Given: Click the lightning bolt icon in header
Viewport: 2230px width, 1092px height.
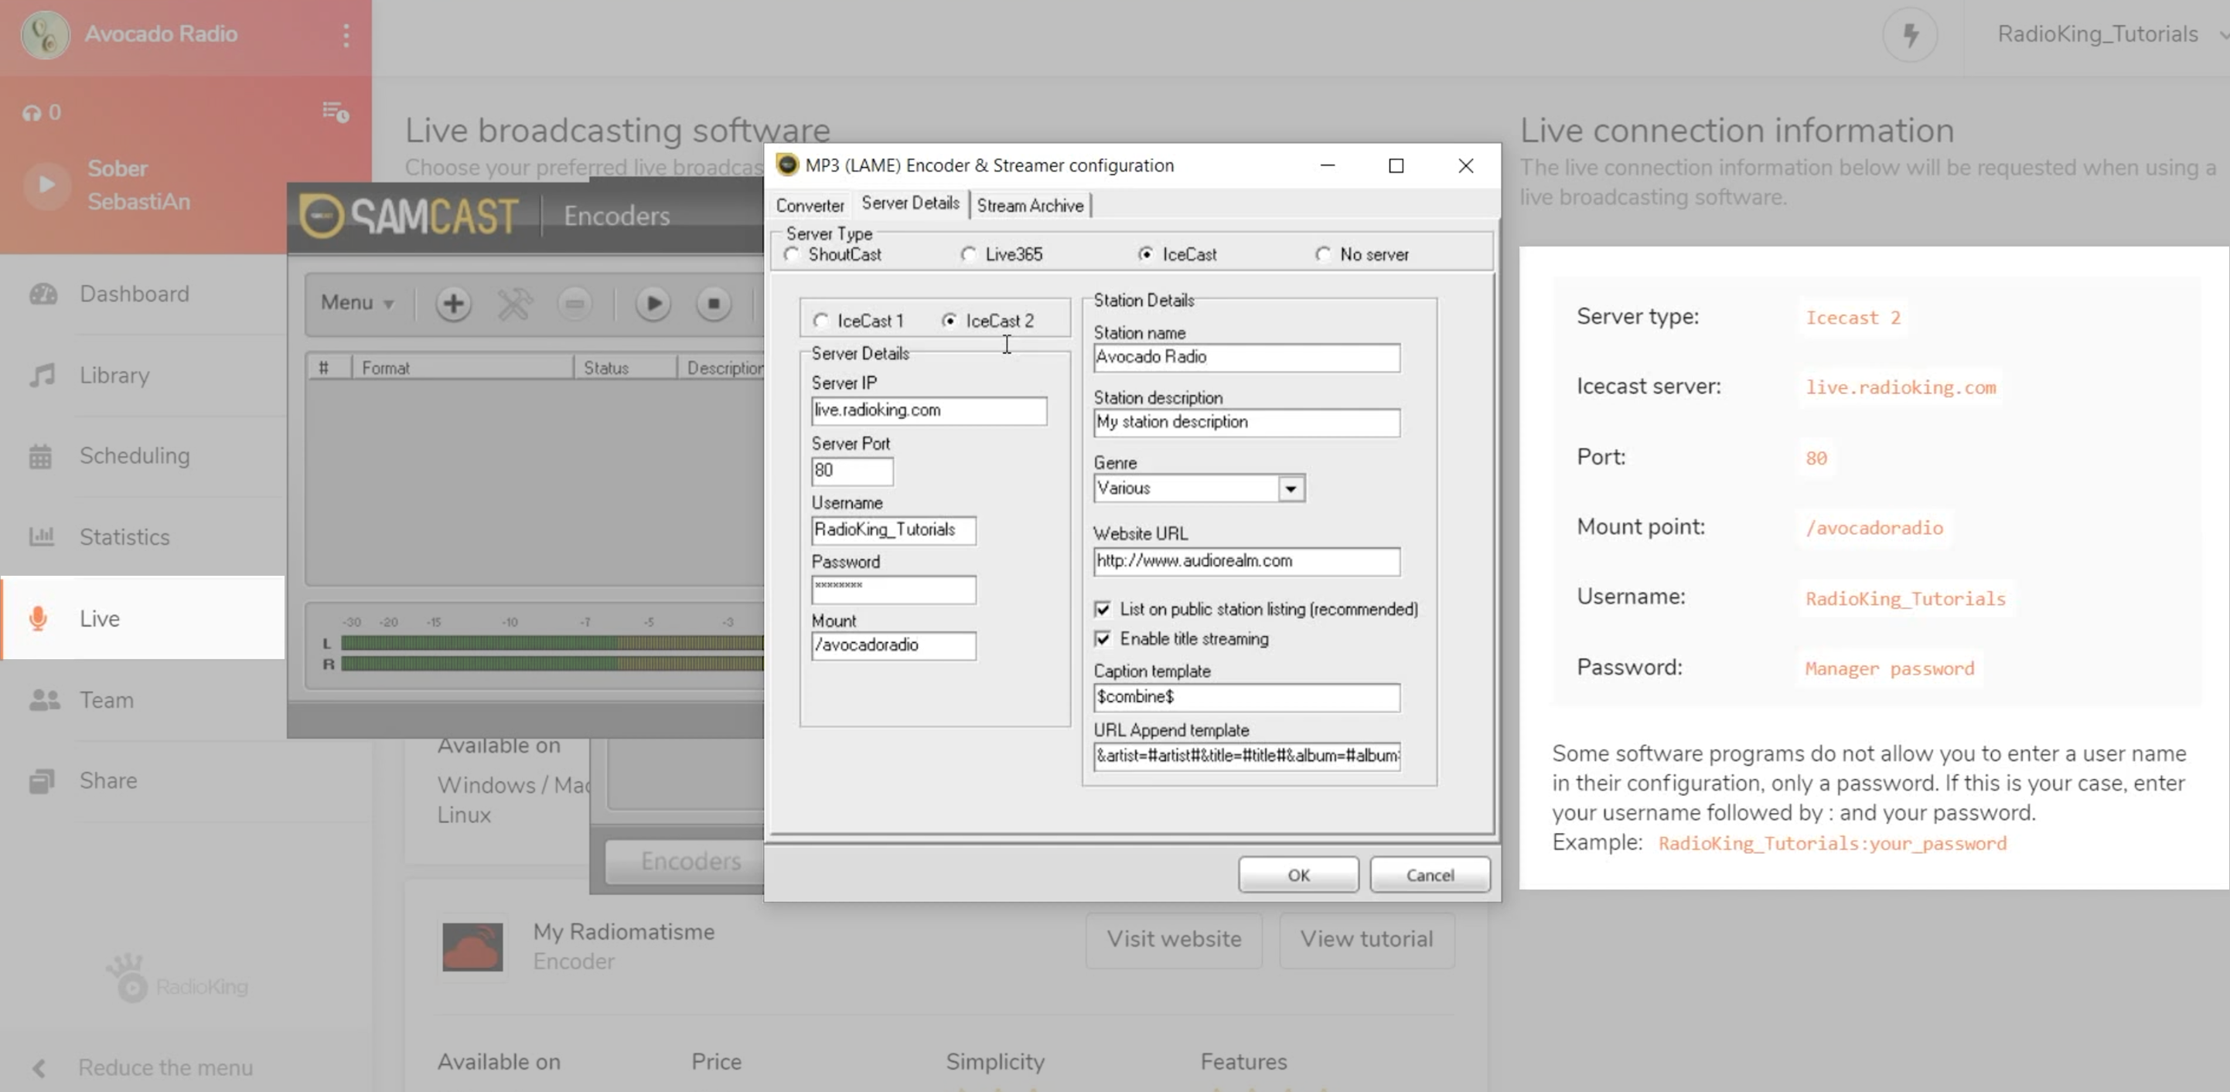Looking at the screenshot, I should pos(1910,35).
